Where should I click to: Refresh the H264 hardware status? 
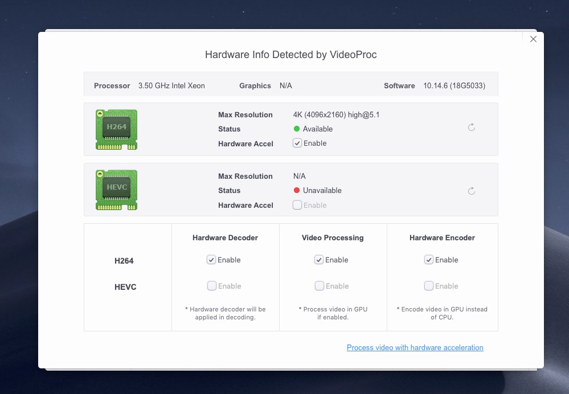click(472, 128)
